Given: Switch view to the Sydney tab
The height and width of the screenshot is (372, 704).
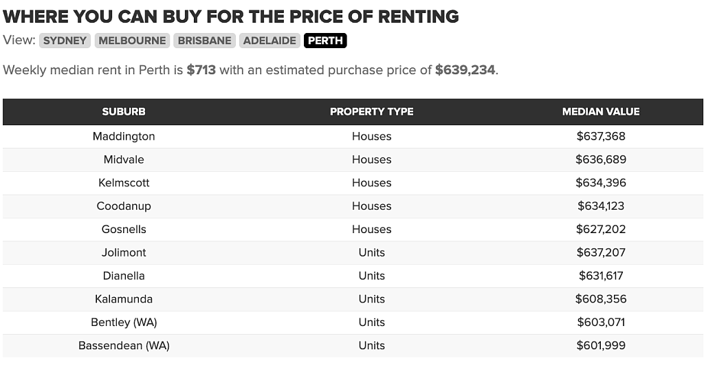Looking at the screenshot, I should pyautogui.click(x=65, y=41).
